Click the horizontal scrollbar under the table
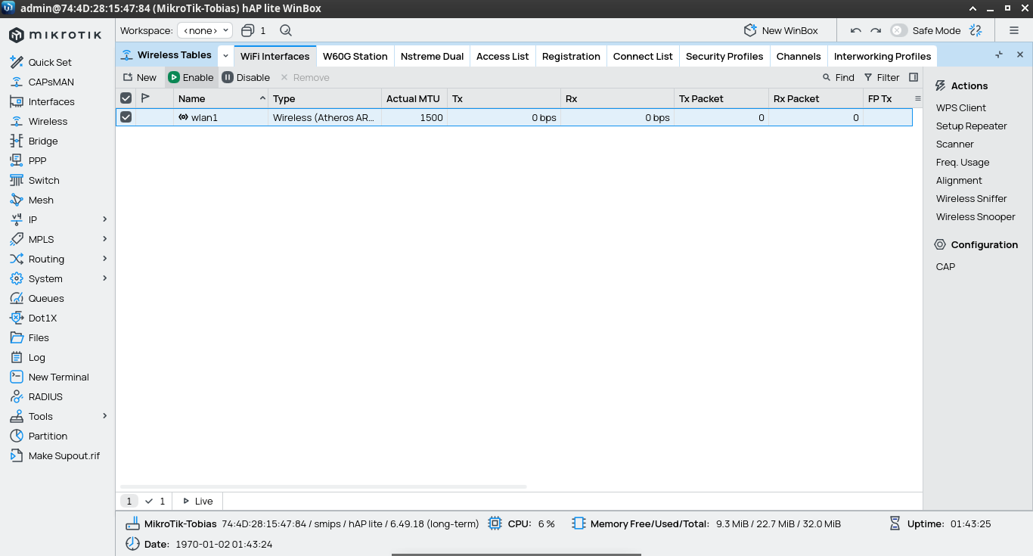This screenshot has width=1033, height=556. click(323, 486)
